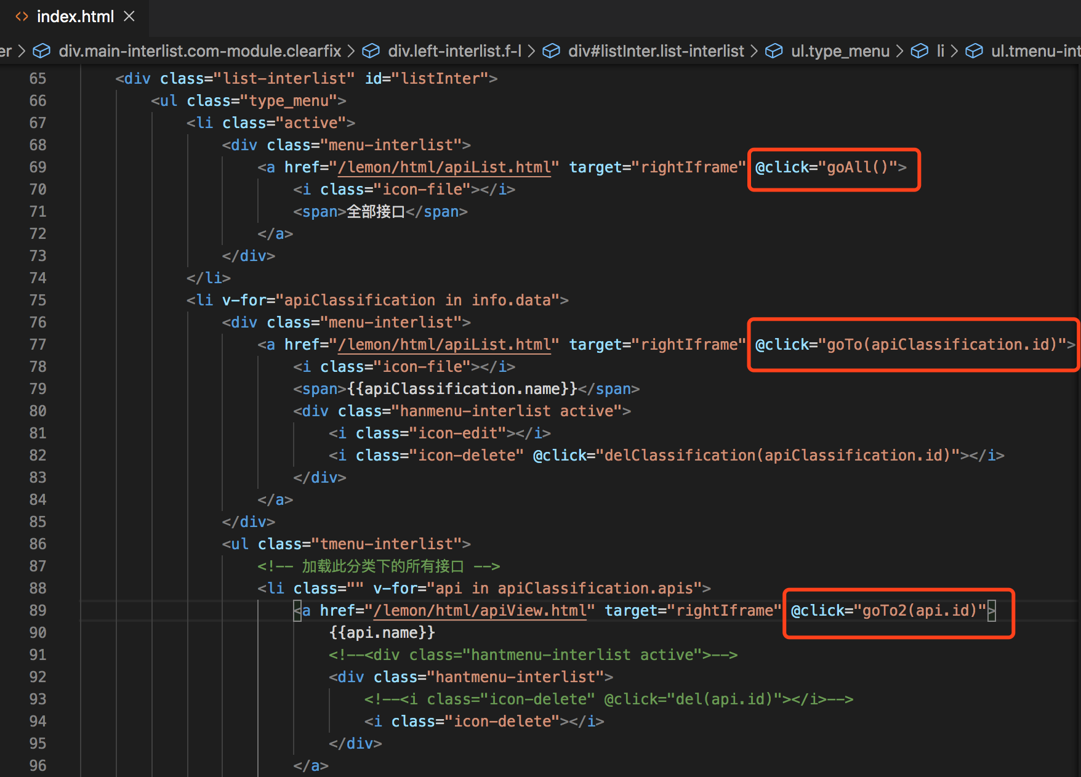Click delClassification(apiClassification.id) text
This screenshot has height=777, width=1081.
pyautogui.click(x=778, y=455)
